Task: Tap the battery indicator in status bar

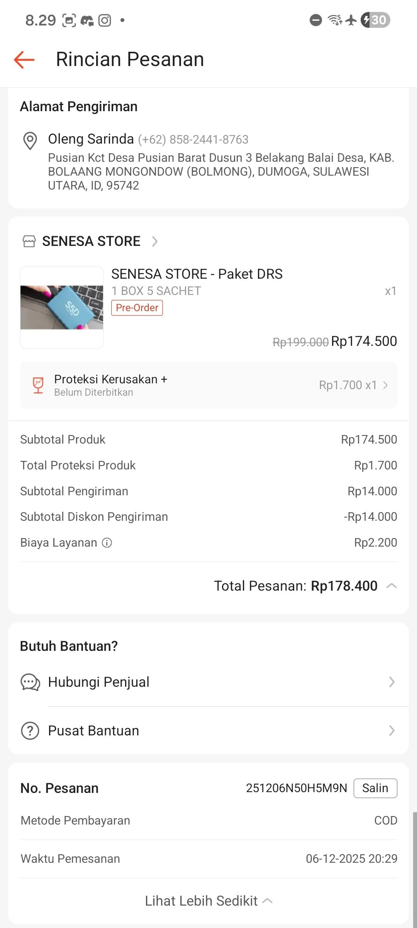Action: pos(375,20)
